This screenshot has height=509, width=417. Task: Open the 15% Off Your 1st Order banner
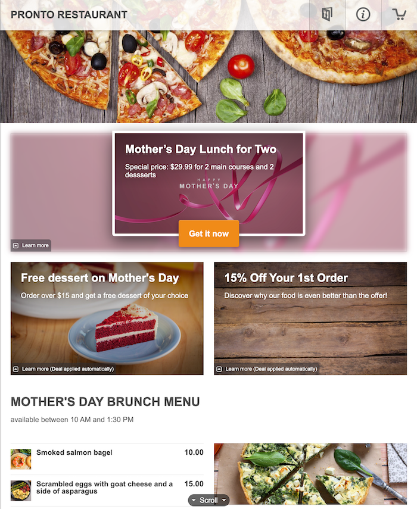pyautogui.click(x=310, y=318)
